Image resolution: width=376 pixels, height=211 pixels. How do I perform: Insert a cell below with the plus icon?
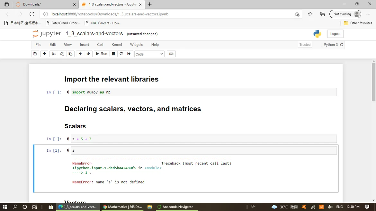[x=44, y=54]
